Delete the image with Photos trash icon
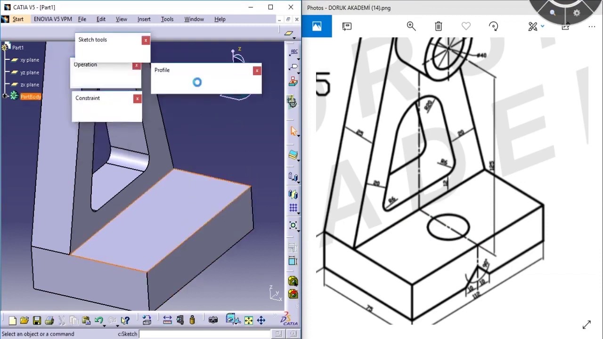Image resolution: width=603 pixels, height=339 pixels. pyautogui.click(x=439, y=26)
